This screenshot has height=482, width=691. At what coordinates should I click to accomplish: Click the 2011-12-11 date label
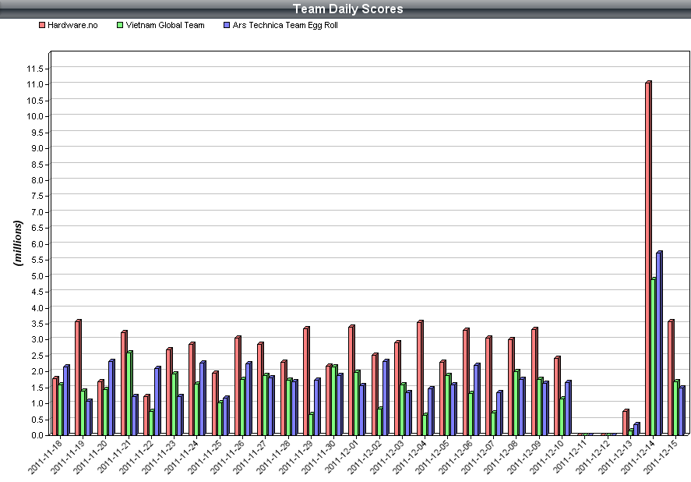569,455
